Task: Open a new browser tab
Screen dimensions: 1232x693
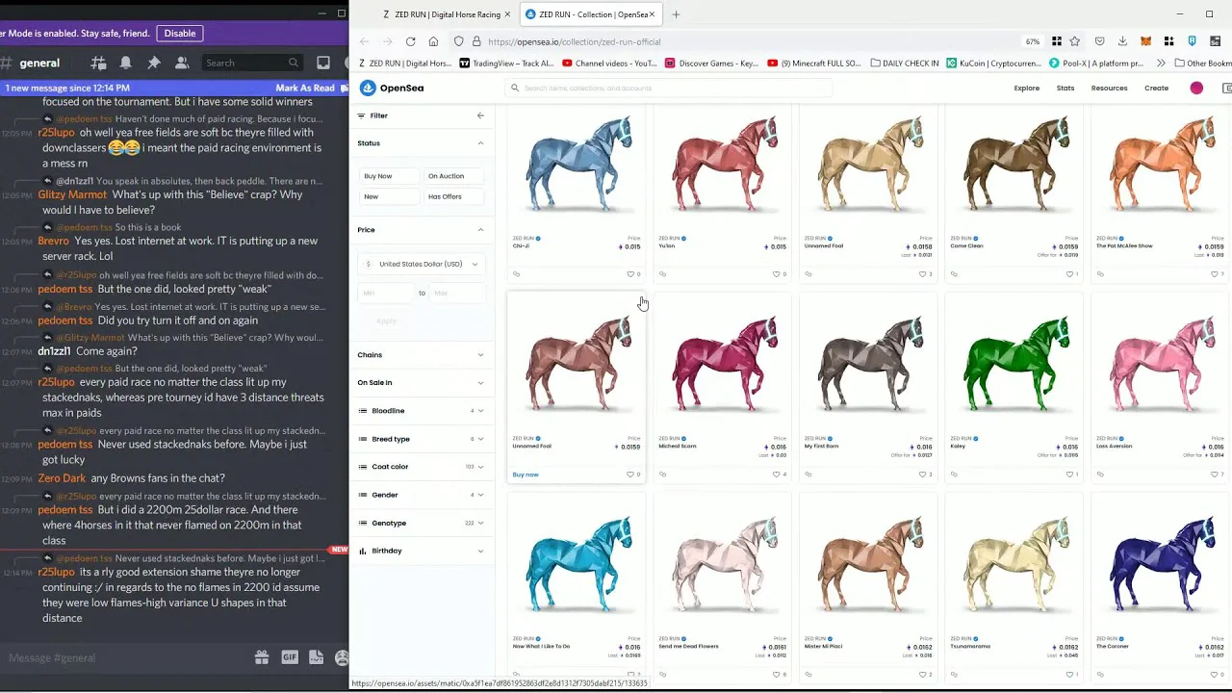Action: tap(676, 14)
